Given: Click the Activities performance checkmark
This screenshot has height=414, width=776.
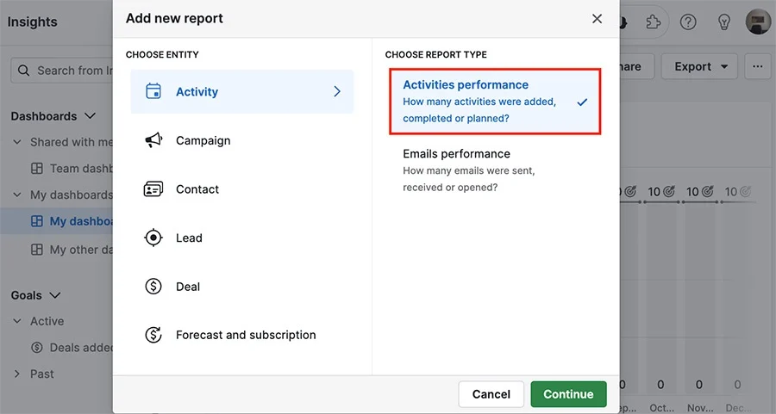Looking at the screenshot, I should tap(583, 102).
